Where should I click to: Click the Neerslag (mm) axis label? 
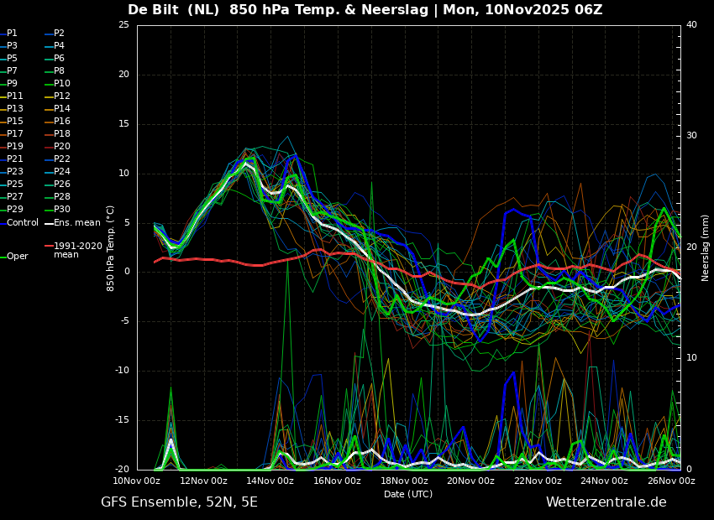coord(705,247)
